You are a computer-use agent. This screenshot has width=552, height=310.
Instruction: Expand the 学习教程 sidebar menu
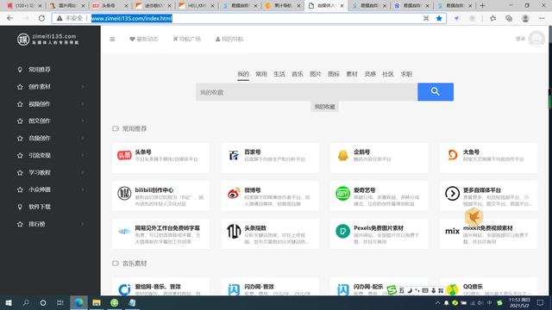[x=50, y=172]
